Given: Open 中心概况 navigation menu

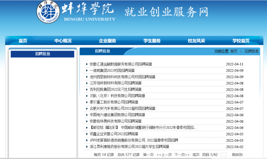Looking at the screenshot, I should pos(63,41).
